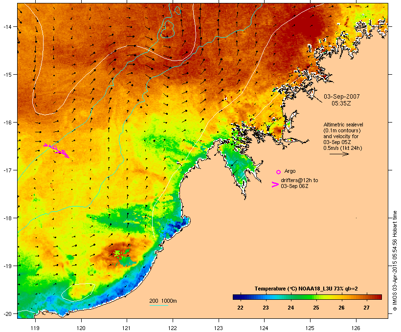Click the longitude axis label 121
The image size is (401, 332).
coord(127,328)
